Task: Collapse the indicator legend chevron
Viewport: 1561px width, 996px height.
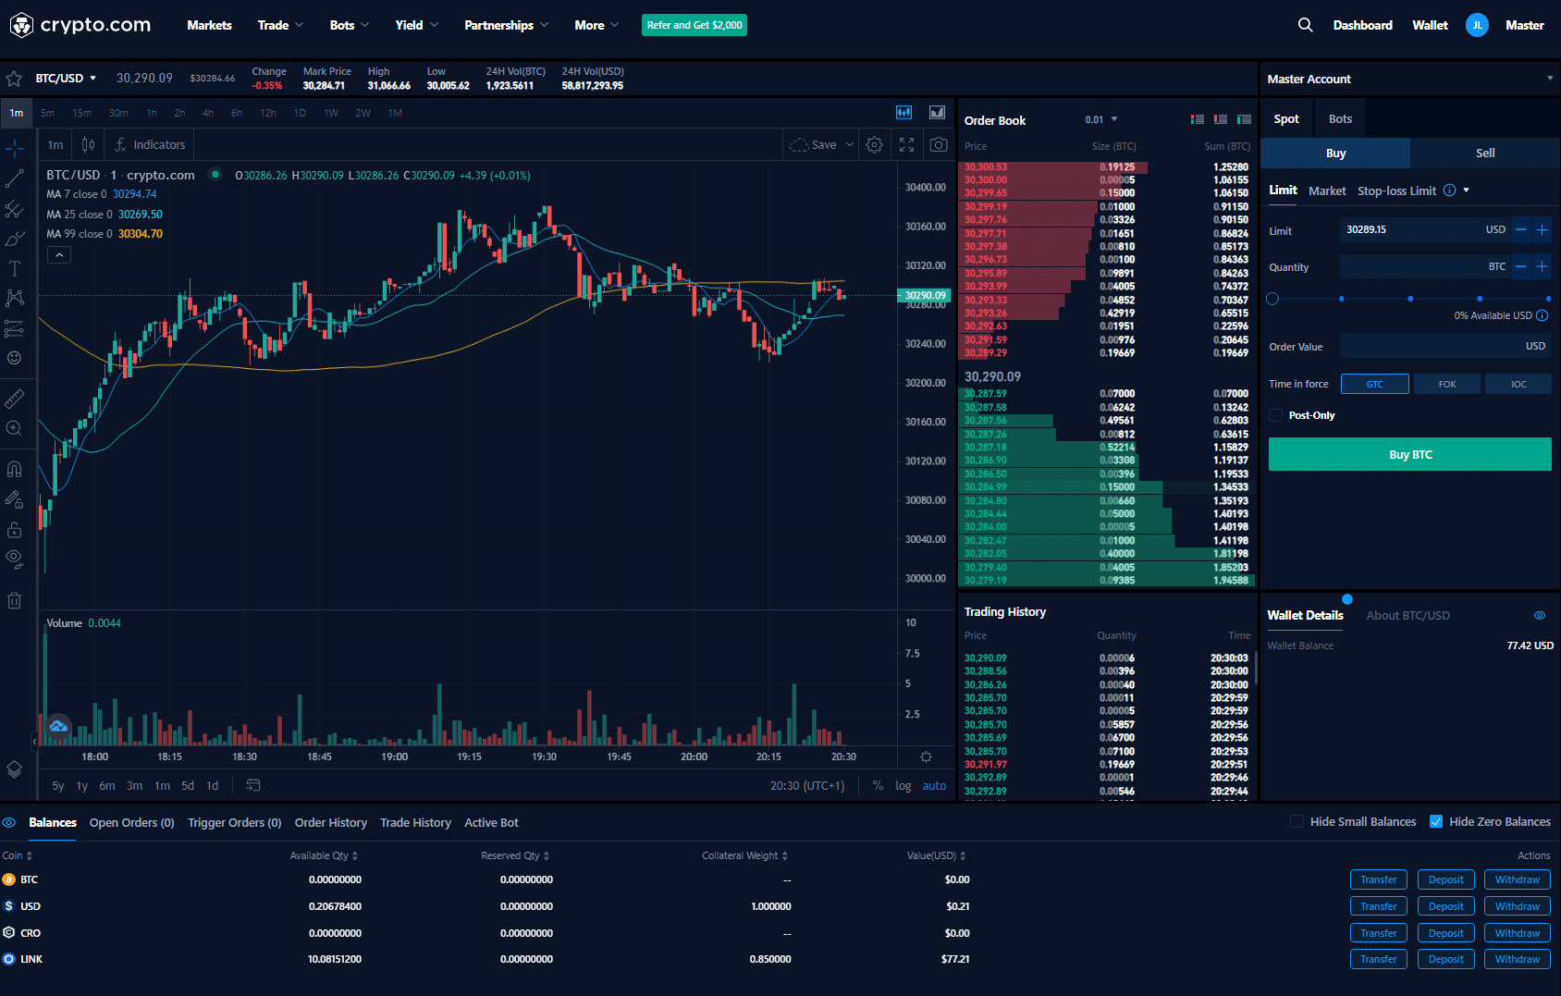Action: [59, 254]
